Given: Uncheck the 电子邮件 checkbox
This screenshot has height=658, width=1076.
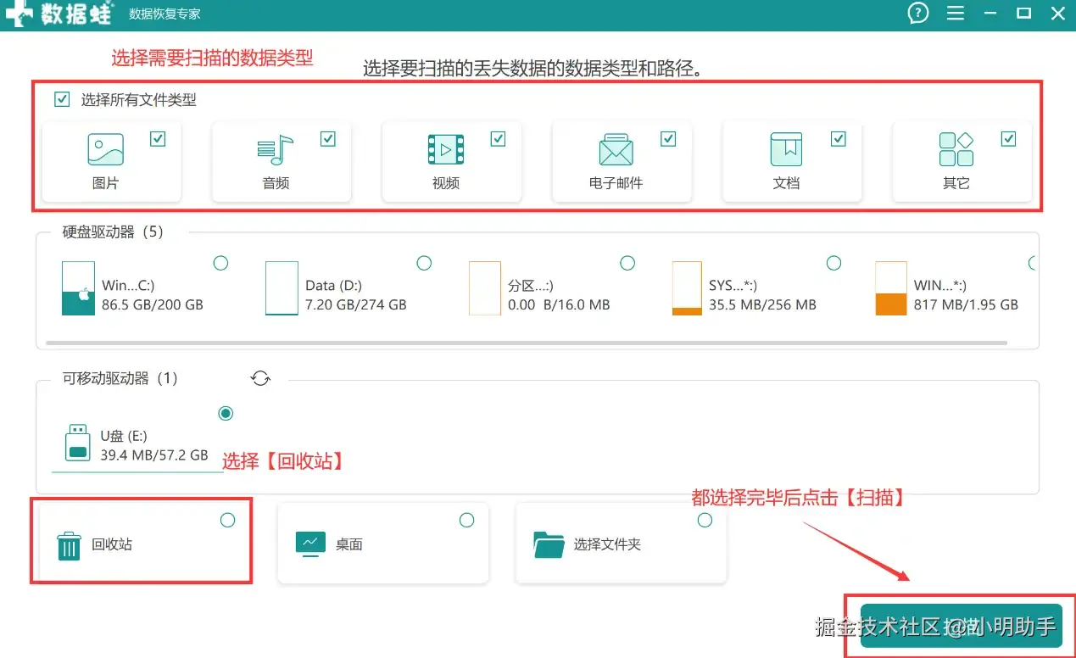Looking at the screenshot, I should click(668, 139).
